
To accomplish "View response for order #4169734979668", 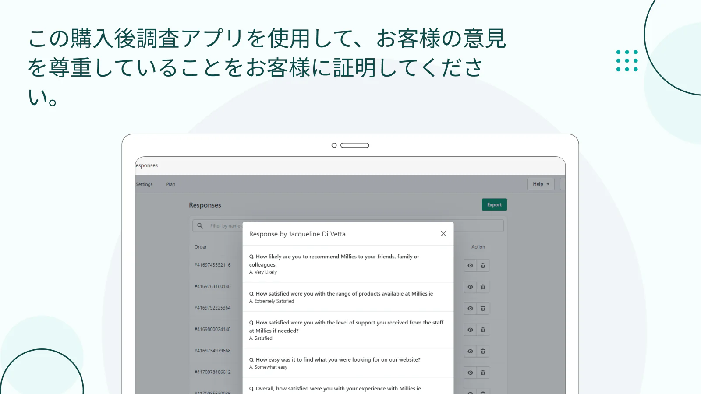I will [470, 352].
